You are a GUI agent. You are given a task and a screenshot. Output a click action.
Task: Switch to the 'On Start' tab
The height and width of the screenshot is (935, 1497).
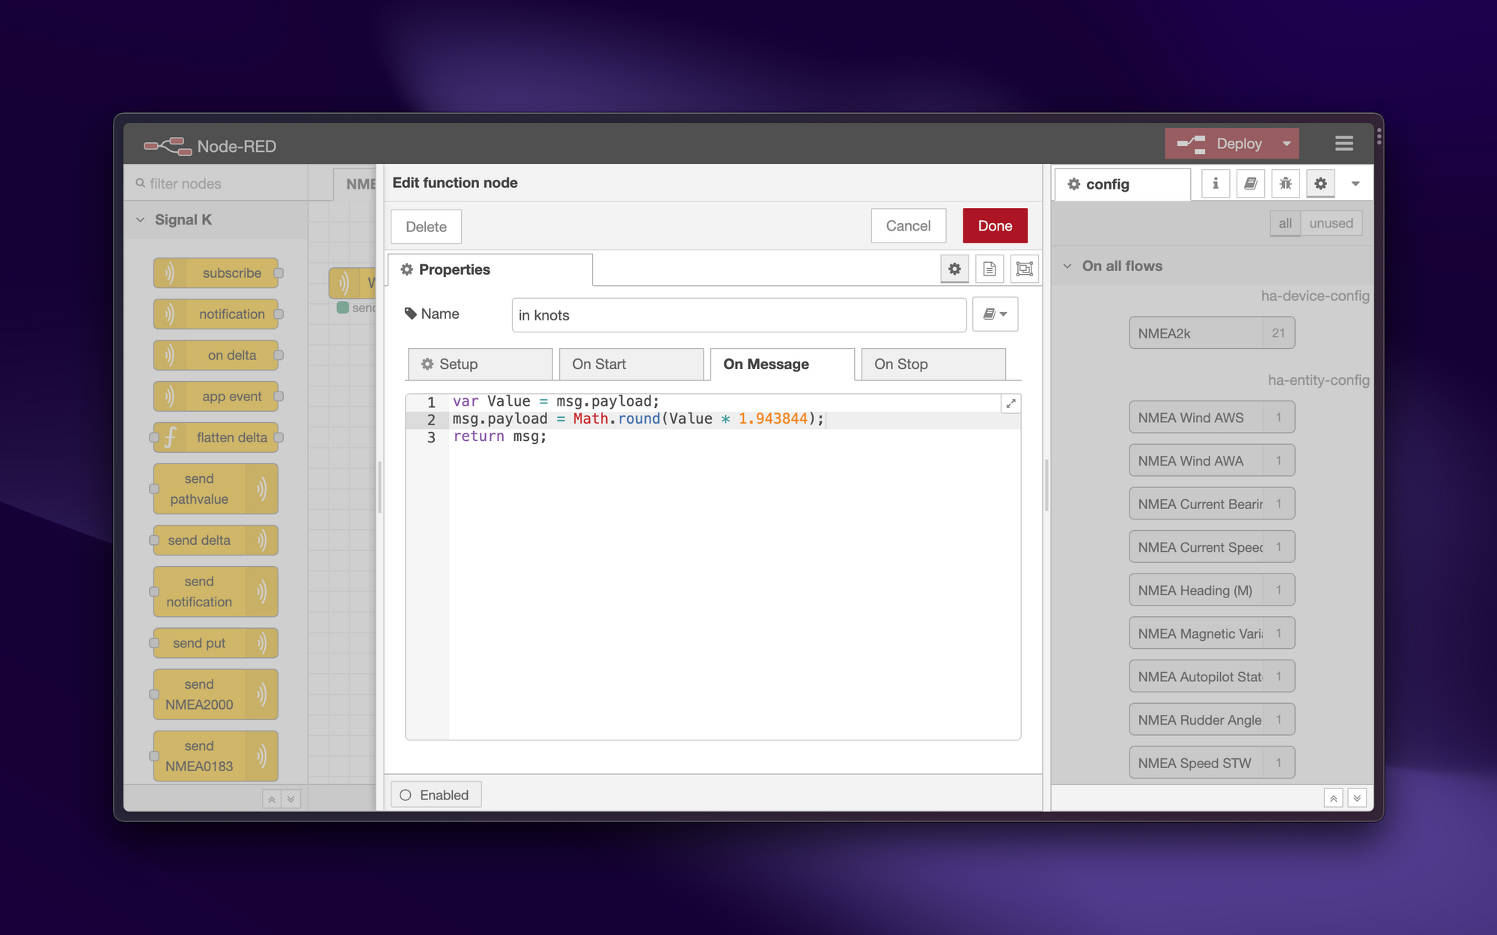tap(599, 363)
